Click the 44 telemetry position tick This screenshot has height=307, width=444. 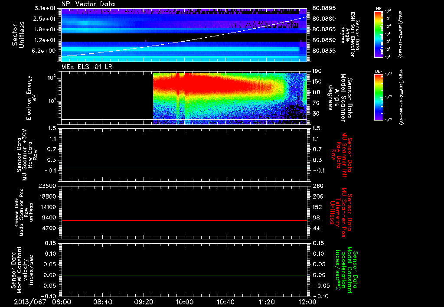[x=316, y=229]
